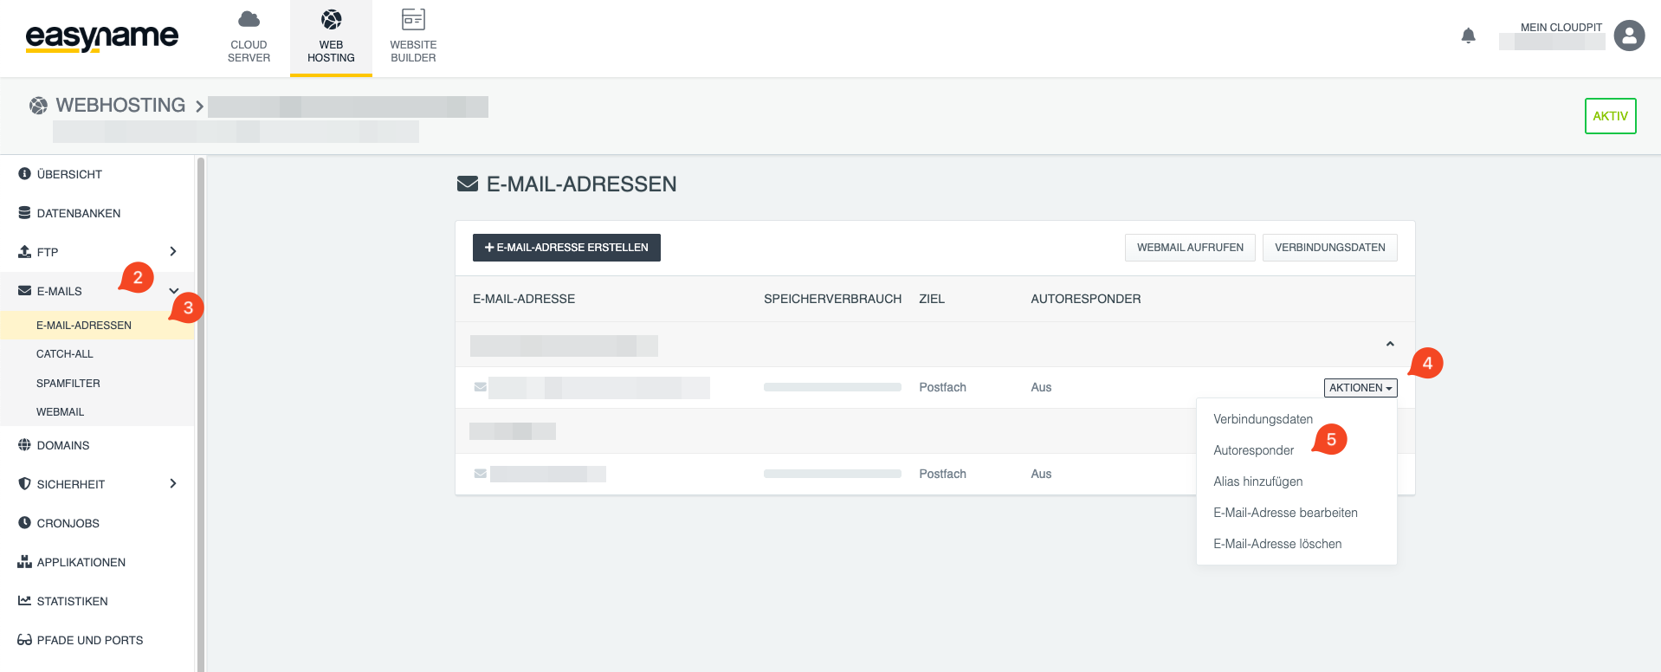
Task: Open Datenbanken in the sidebar
Action: [x=78, y=213]
